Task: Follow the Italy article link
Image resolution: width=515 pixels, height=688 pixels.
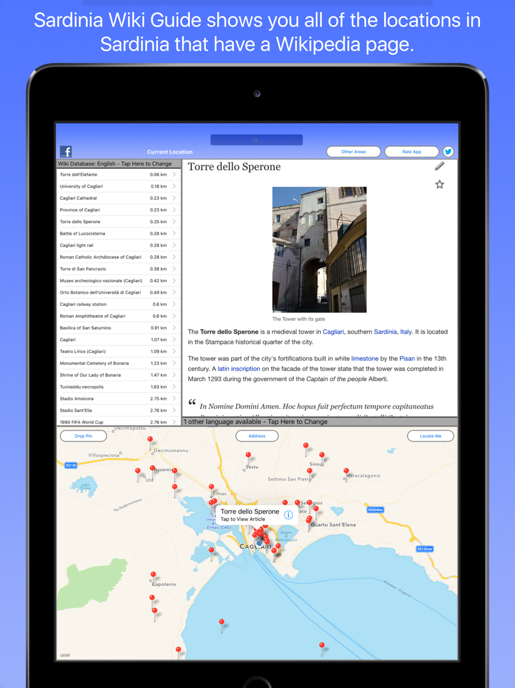Action: tap(406, 332)
